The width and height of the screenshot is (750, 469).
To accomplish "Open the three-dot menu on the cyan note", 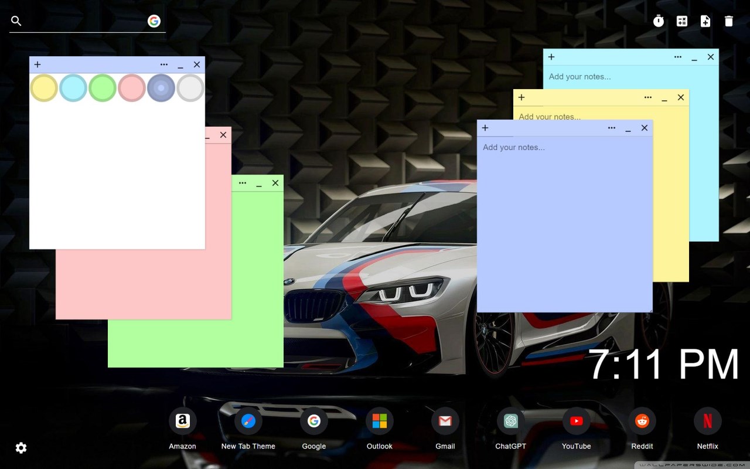I will [678, 57].
